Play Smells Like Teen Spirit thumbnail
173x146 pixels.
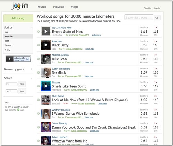[x=46, y=86]
